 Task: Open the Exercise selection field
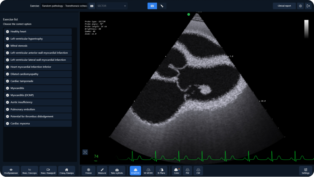64,6
